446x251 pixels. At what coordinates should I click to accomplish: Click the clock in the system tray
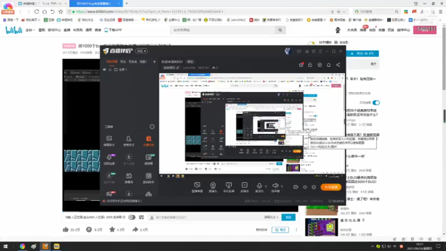coord(420,246)
